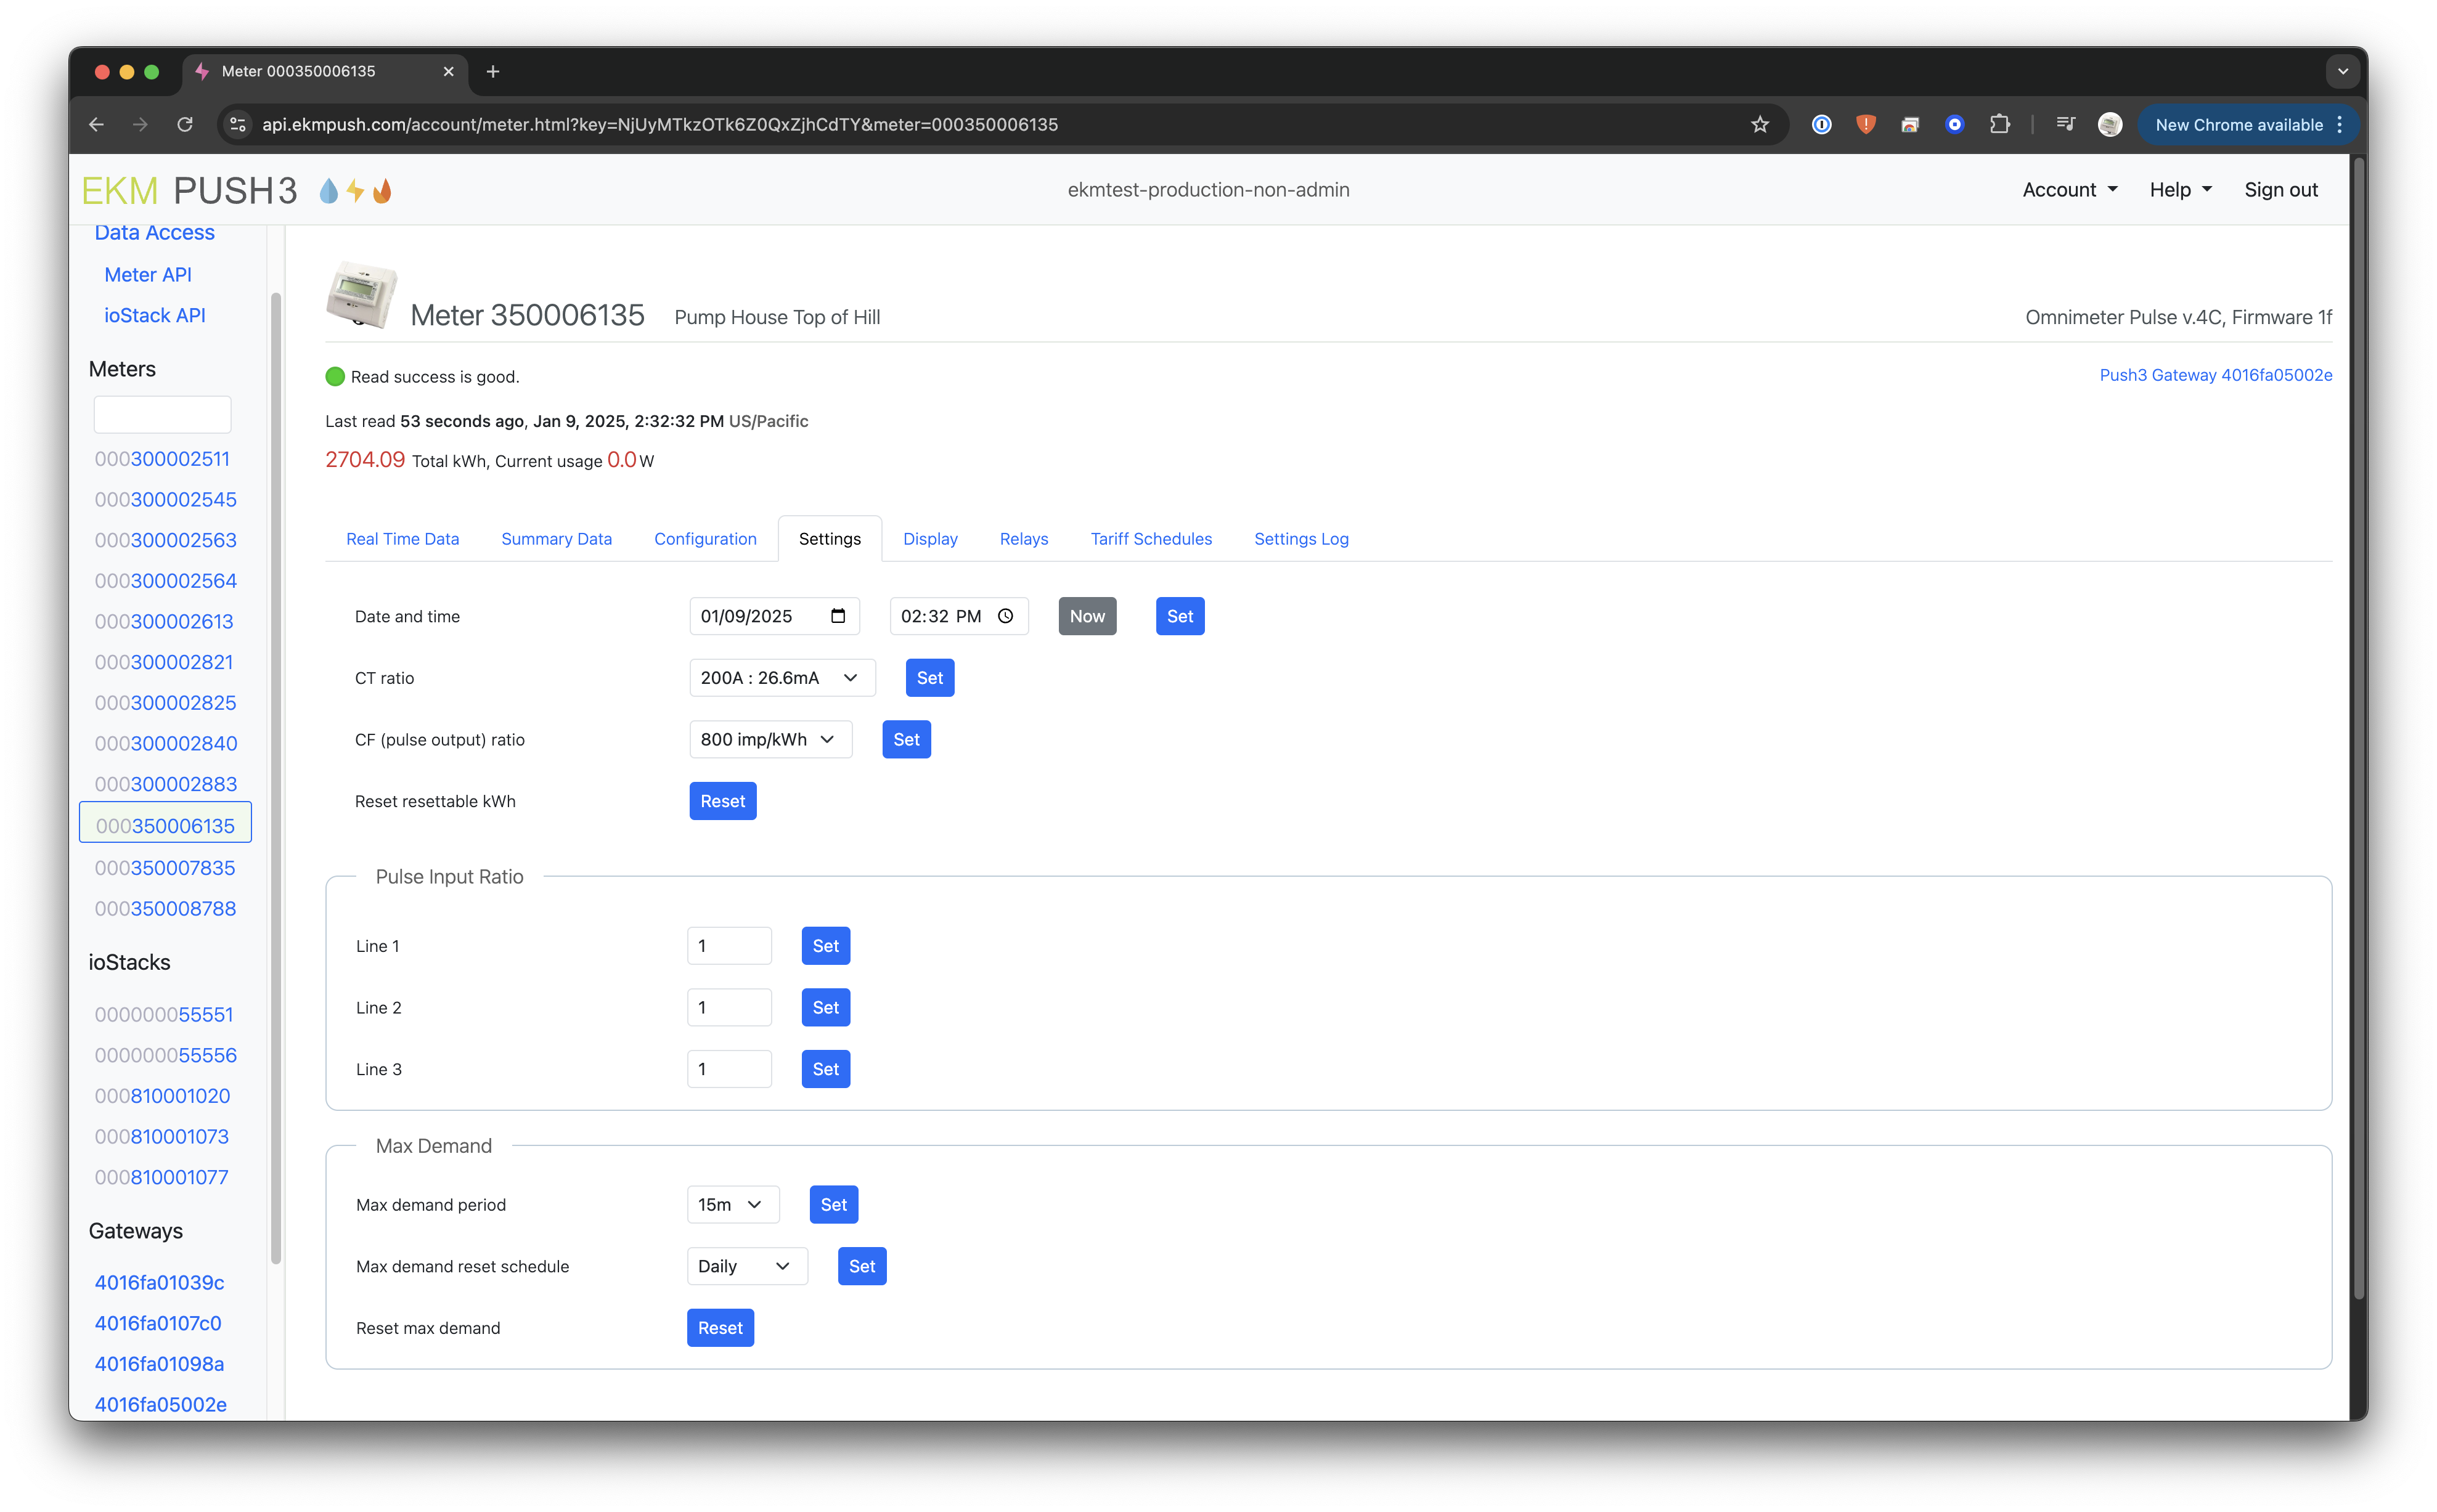Click the Line 2 pulse ratio input

point(729,1008)
